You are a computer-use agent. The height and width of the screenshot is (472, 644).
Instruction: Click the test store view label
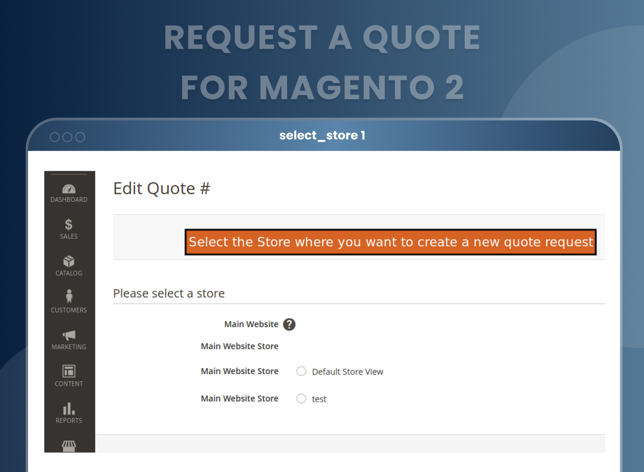tap(319, 399)
